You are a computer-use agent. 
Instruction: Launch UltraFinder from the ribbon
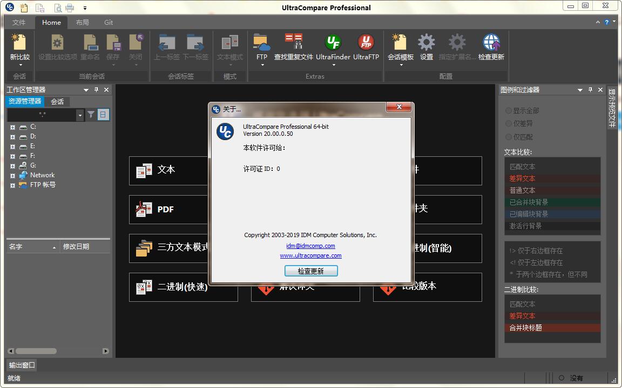point(333,43)
